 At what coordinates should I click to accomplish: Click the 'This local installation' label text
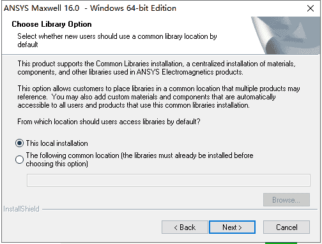[57, 143]
